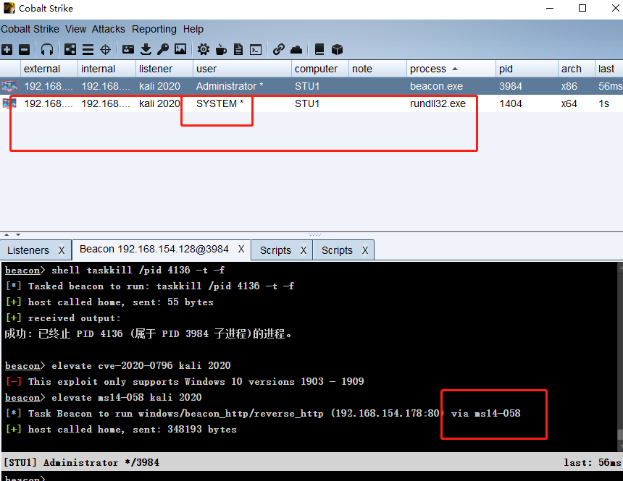Screen dimensions: 623x481
Task: Click the panel splitter grip dots
Action: coord(314,234)
